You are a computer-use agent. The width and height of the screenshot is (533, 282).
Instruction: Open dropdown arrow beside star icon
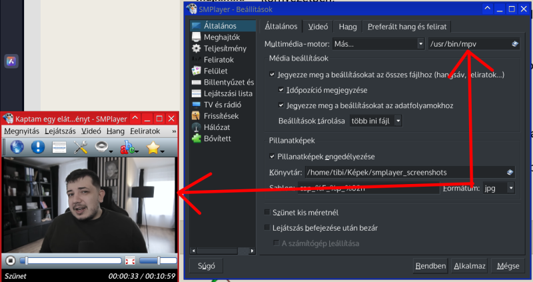[x=163, y=151]
